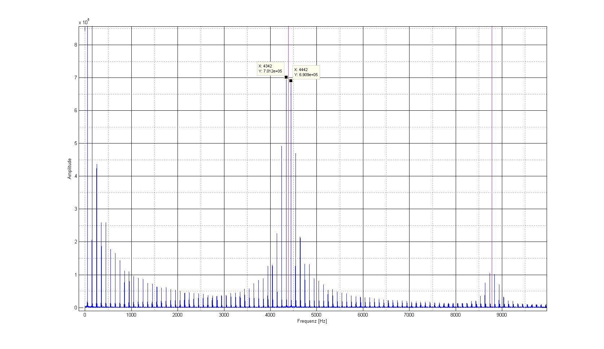Click the y-axis tick label '5'
604x349 pixels.
pos(76,143)
